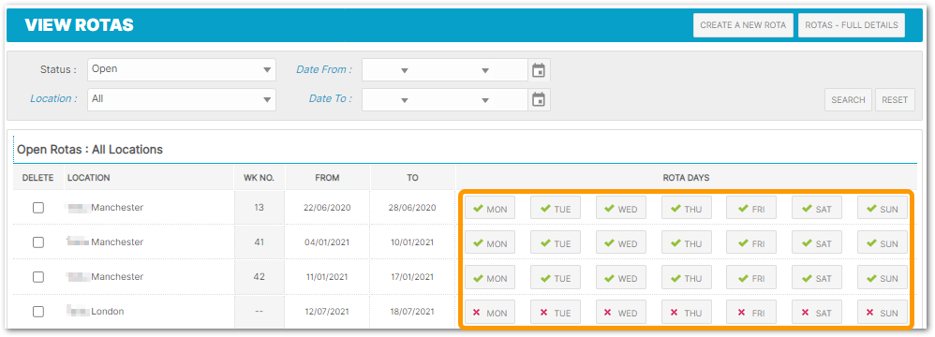935x337 pixels.
Task: Open WED for the week 13 rota
Action: [x=621, y=209]
